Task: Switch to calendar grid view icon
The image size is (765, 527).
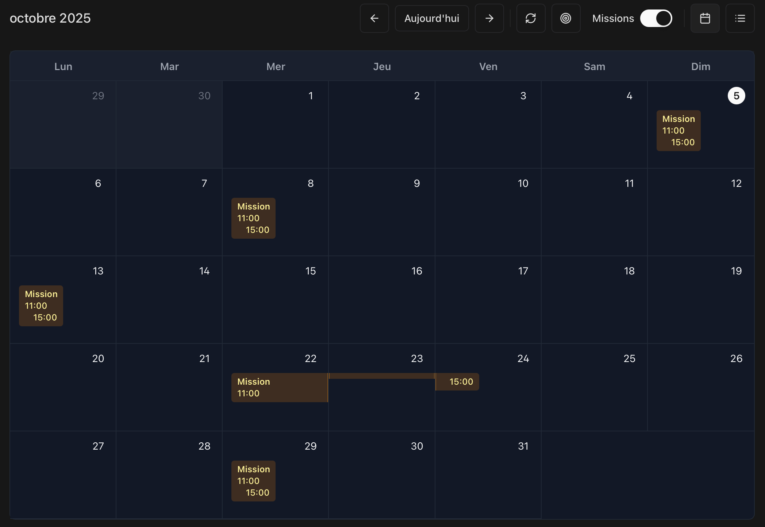Action: pos(705,18)
